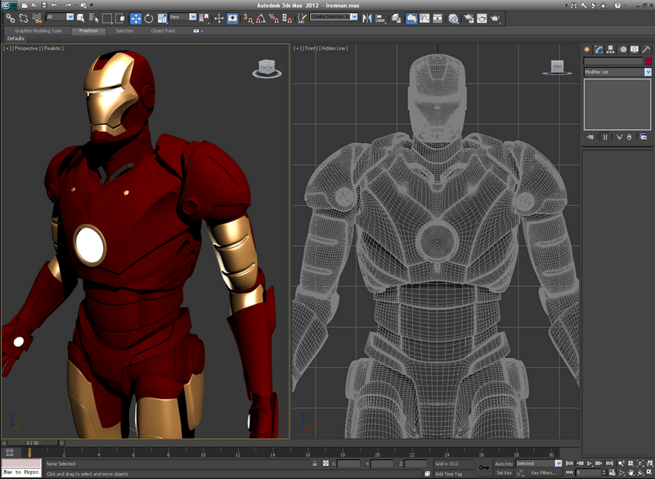Open the Object Paint ribbon tab

tap(163, 31)
